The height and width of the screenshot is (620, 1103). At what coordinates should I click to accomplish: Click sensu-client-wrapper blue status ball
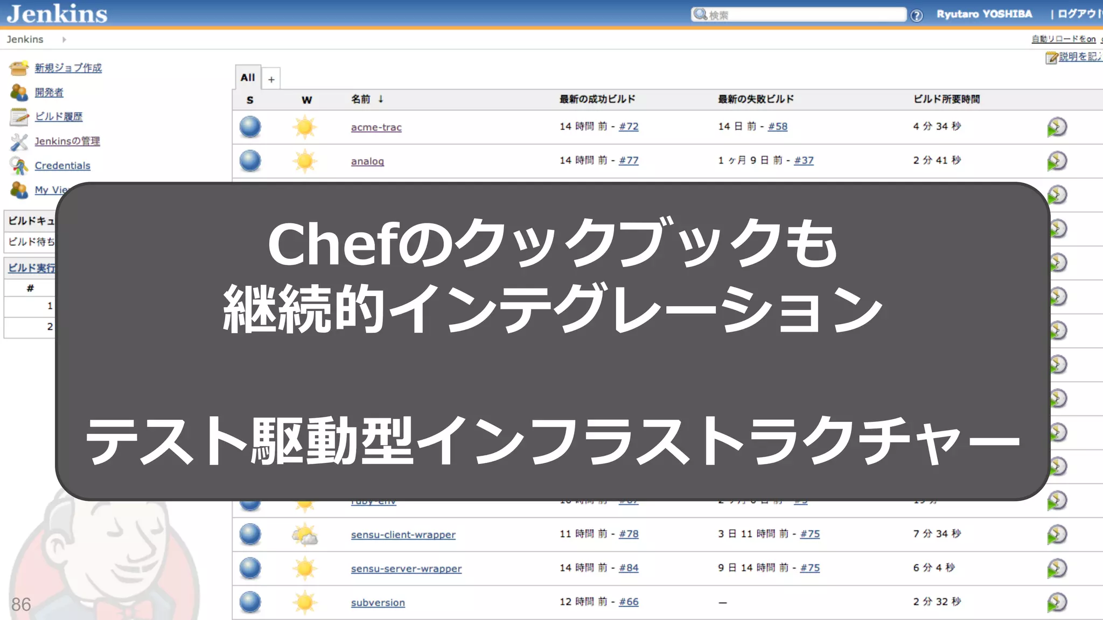click(x=250, y=534)
